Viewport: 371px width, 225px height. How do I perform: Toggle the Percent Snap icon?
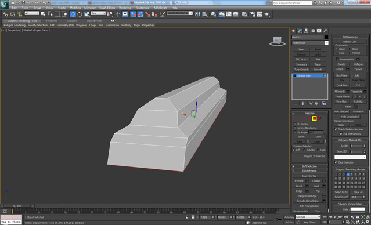point(147,14)
